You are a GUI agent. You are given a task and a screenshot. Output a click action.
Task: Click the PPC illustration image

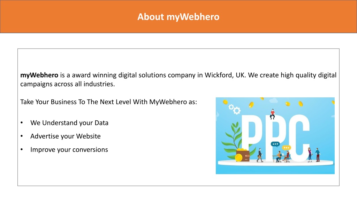pos(275,136)
